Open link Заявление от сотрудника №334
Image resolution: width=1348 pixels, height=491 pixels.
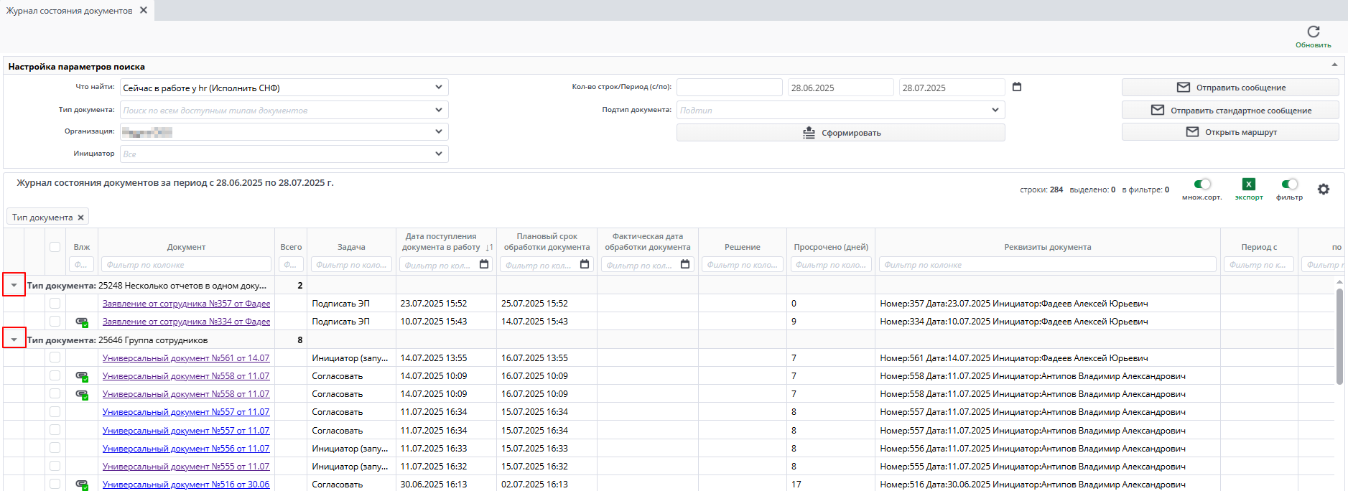point(186,322)
